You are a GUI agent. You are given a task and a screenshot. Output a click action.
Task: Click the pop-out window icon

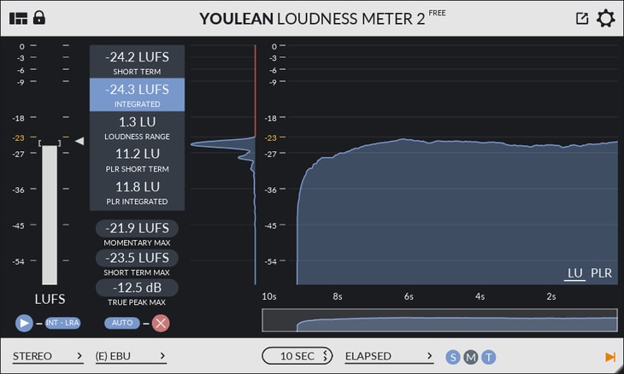pos(582,18)
